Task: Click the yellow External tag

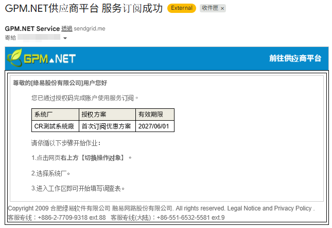Action: coord(182,8)
